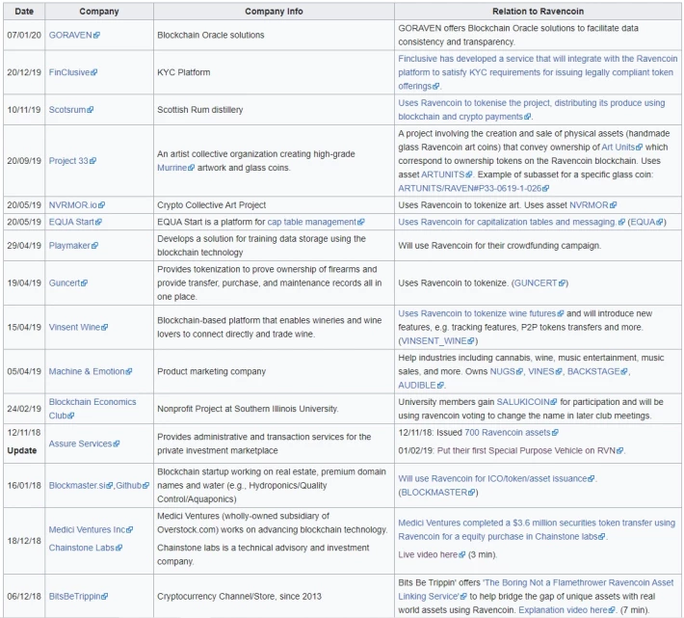Open the NVRMOR asset link
Screen dimensions: 684x618
point(592,205)
